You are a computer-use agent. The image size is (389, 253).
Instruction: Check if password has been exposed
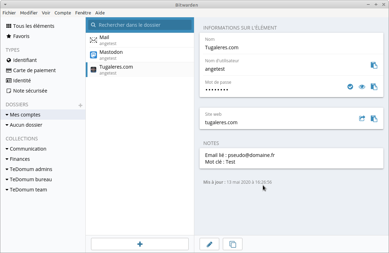350,87
